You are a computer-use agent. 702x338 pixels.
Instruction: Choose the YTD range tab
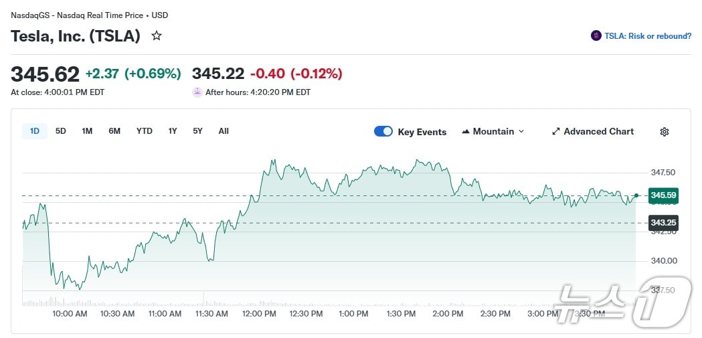point(145,131)
